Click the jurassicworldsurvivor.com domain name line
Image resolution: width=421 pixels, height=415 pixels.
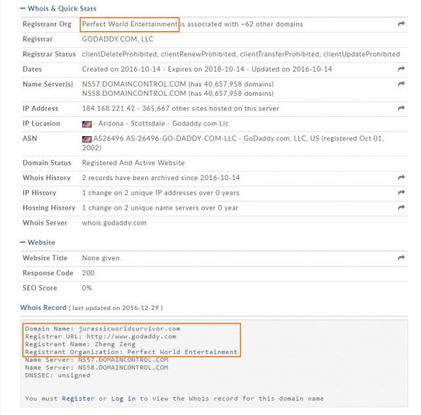[103, 328]
